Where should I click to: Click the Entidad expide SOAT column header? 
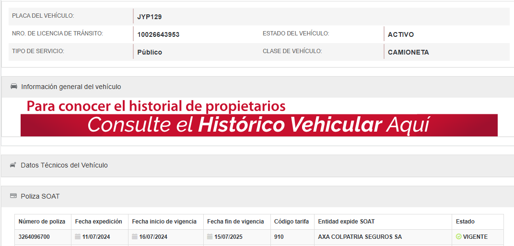coord(346,222)
